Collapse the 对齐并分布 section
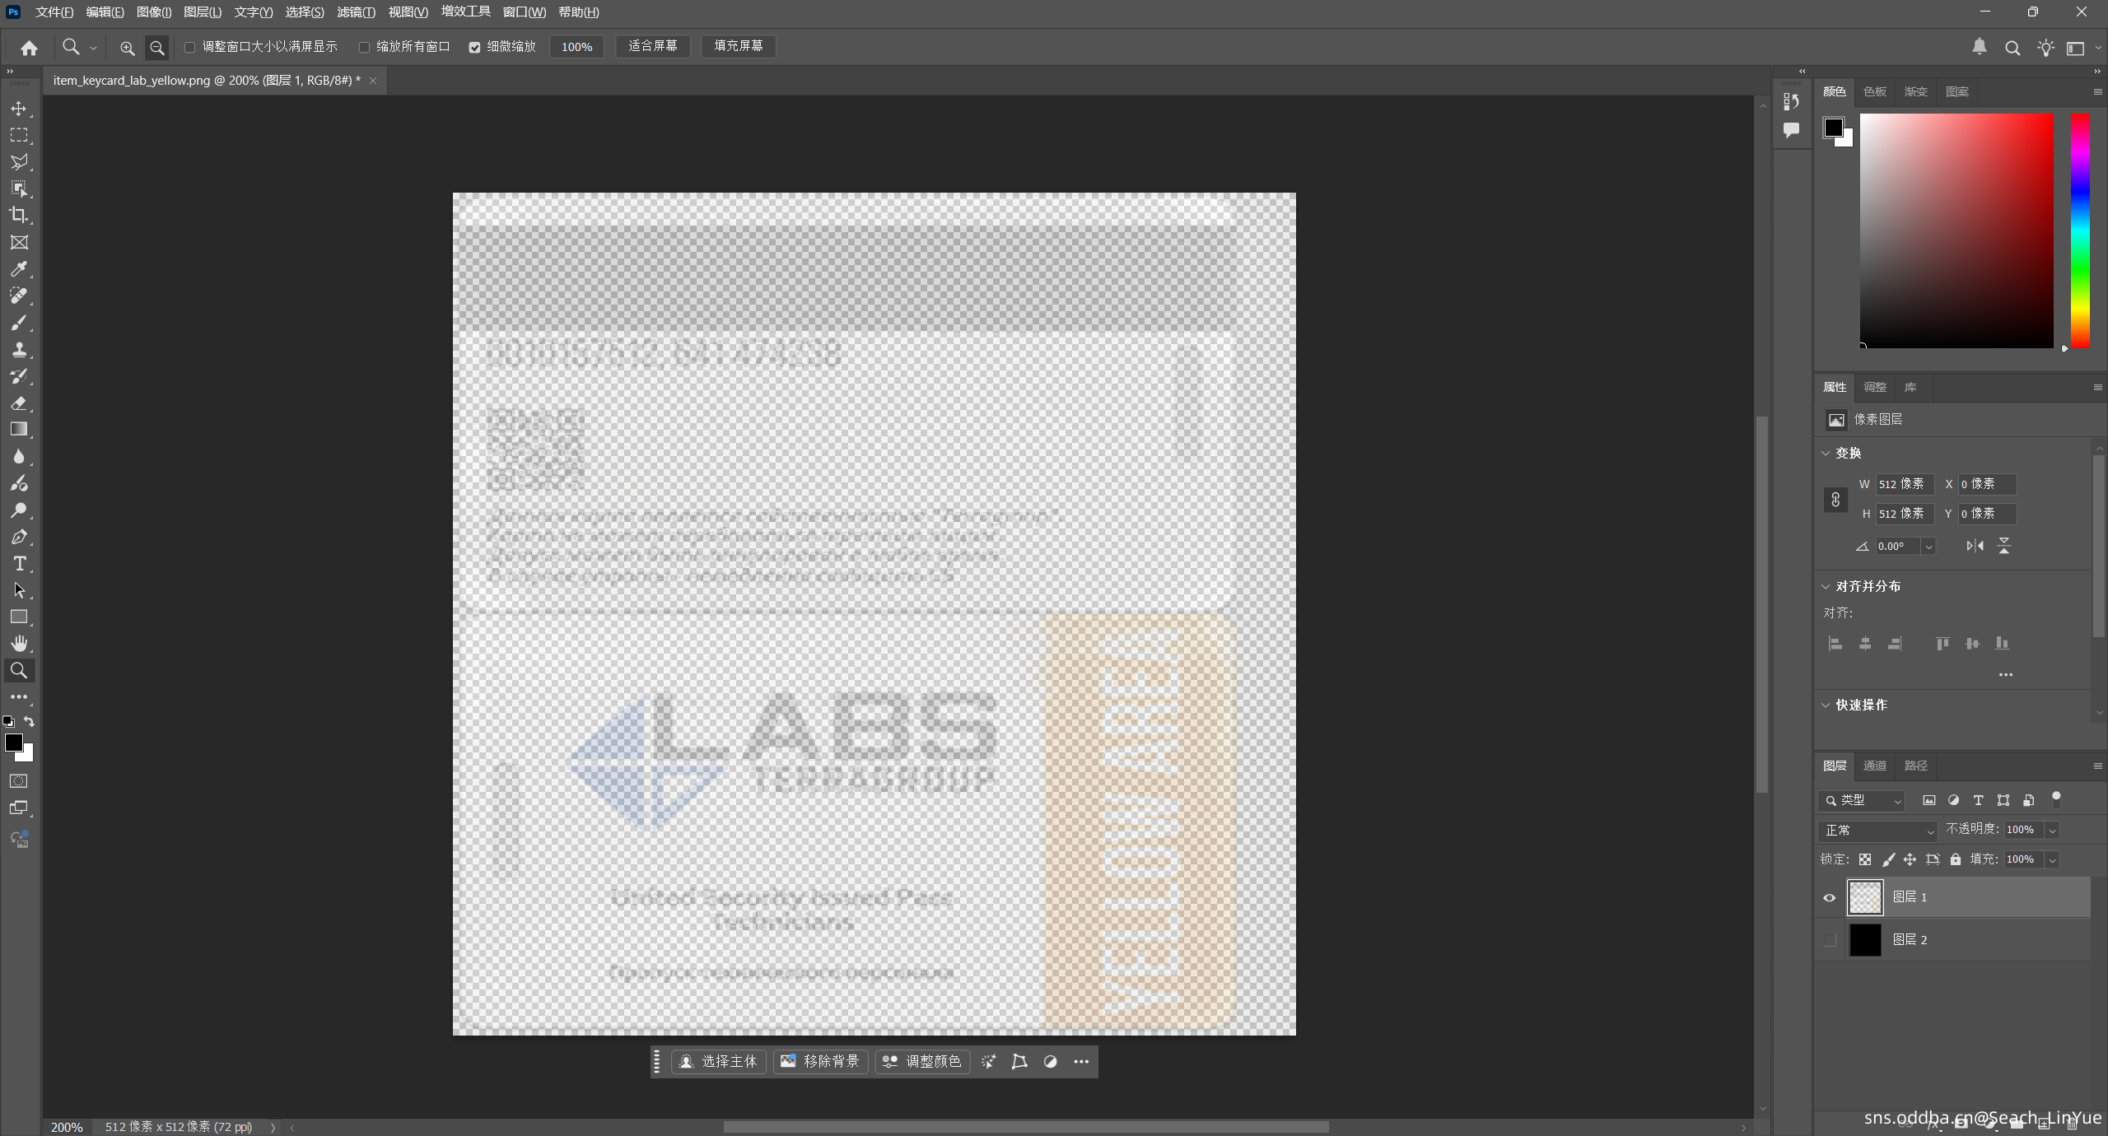Image resolution: width=2108 pixels, height=1136 pixels. click(1826, 586)
